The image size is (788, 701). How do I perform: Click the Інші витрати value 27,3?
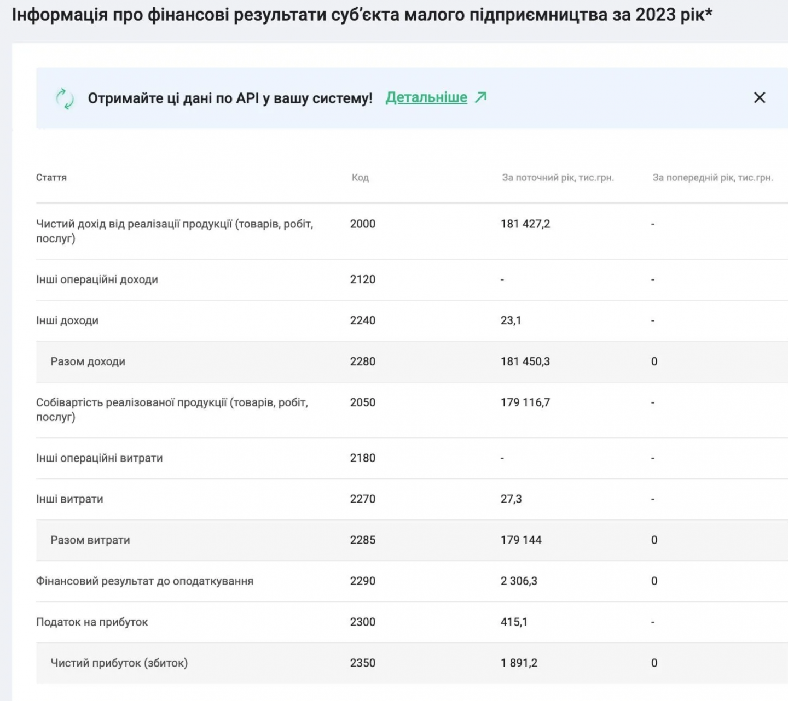(x=511, y=499)
